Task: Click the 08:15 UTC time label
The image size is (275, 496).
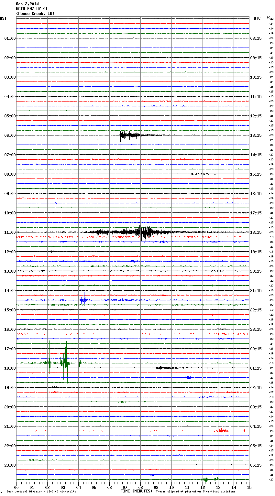Action: coord(256,38)
